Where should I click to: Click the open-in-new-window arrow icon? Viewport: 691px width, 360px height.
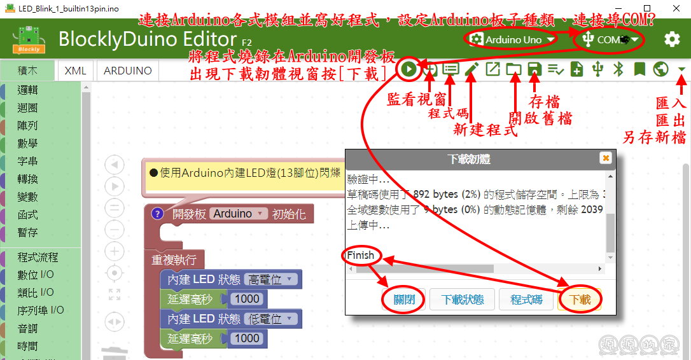[x=492, y=69]
